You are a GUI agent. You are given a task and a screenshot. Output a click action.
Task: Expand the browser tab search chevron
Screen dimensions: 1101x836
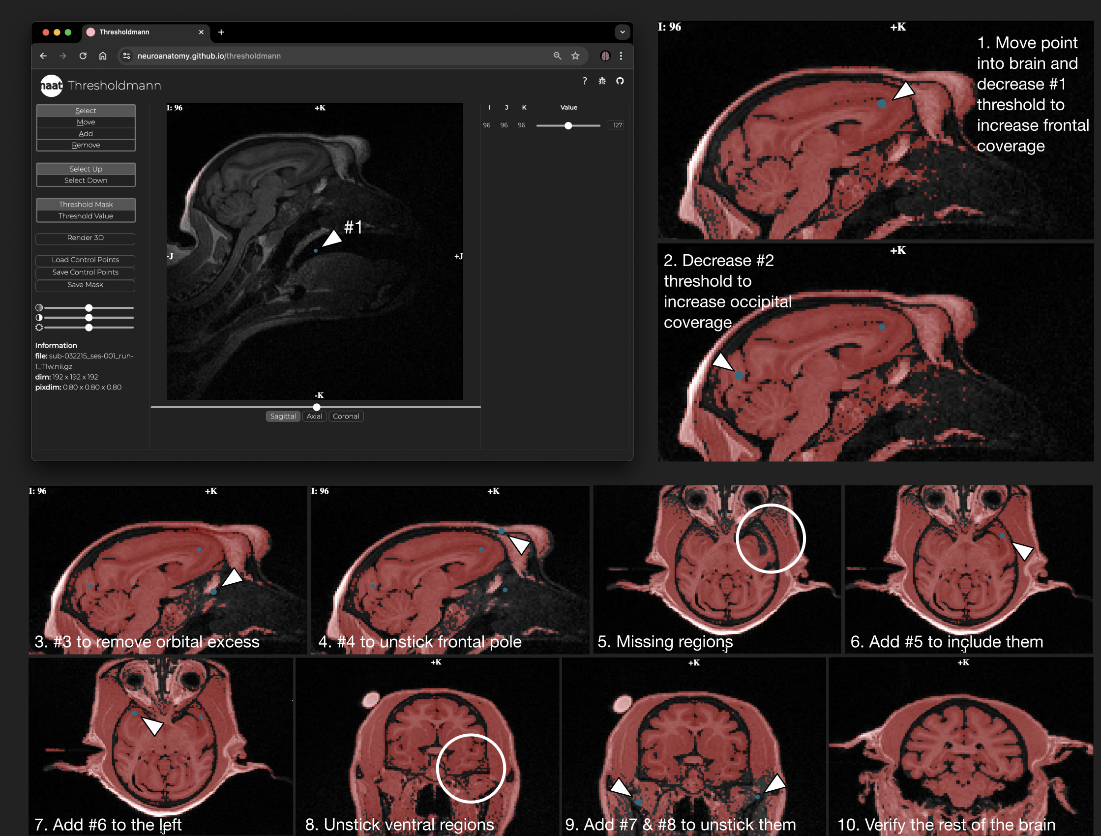tap(622, 32)
